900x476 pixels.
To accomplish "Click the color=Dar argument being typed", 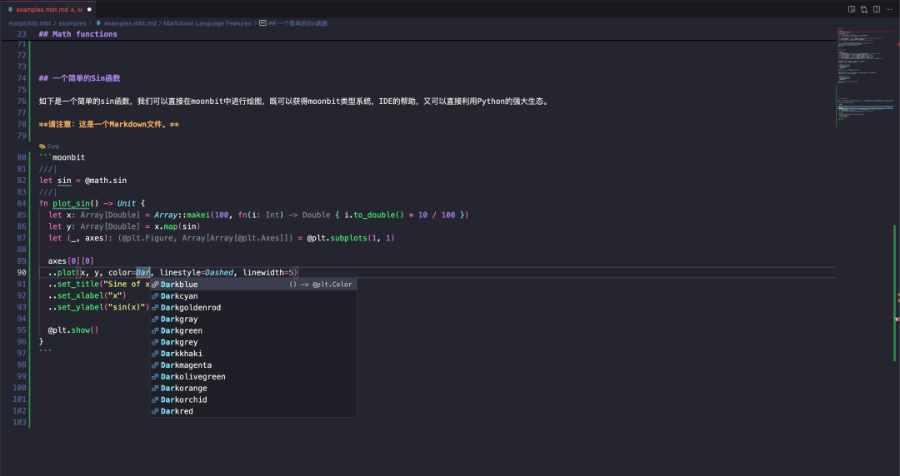I will click(x=129, y=272).
